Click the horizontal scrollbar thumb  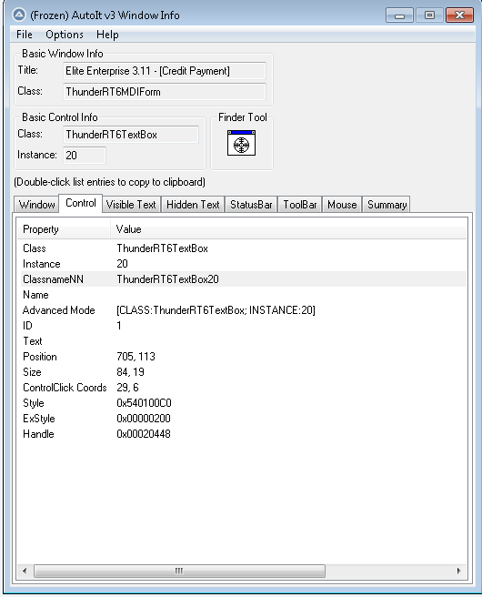[x=179, y=571]
